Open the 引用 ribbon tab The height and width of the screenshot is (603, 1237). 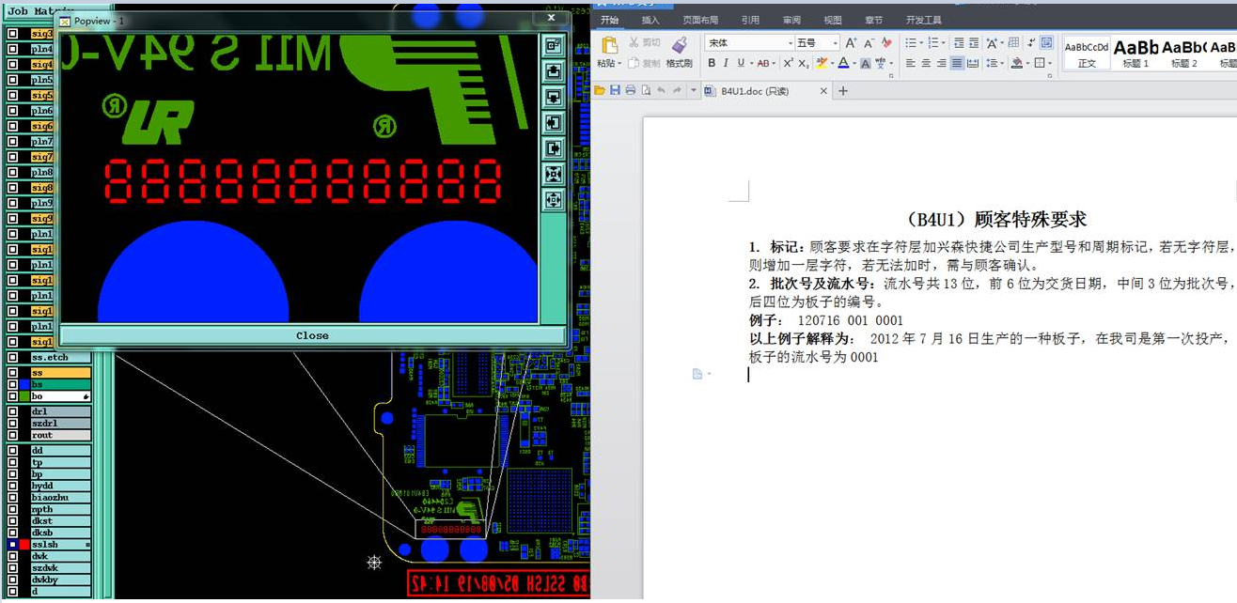[x=750, y=21]
